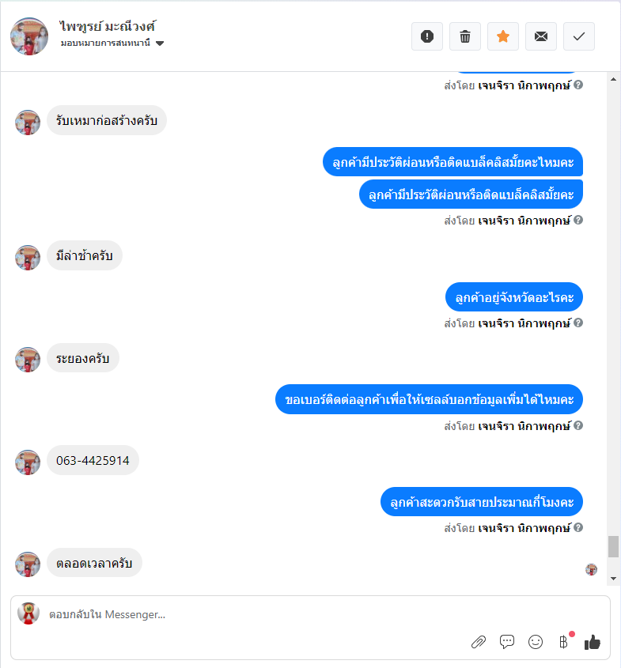
Task: Open the baht payment request icon
Action: pos(563,642)
